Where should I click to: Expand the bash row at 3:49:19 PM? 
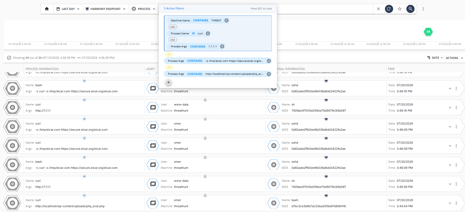click(450, 88)
